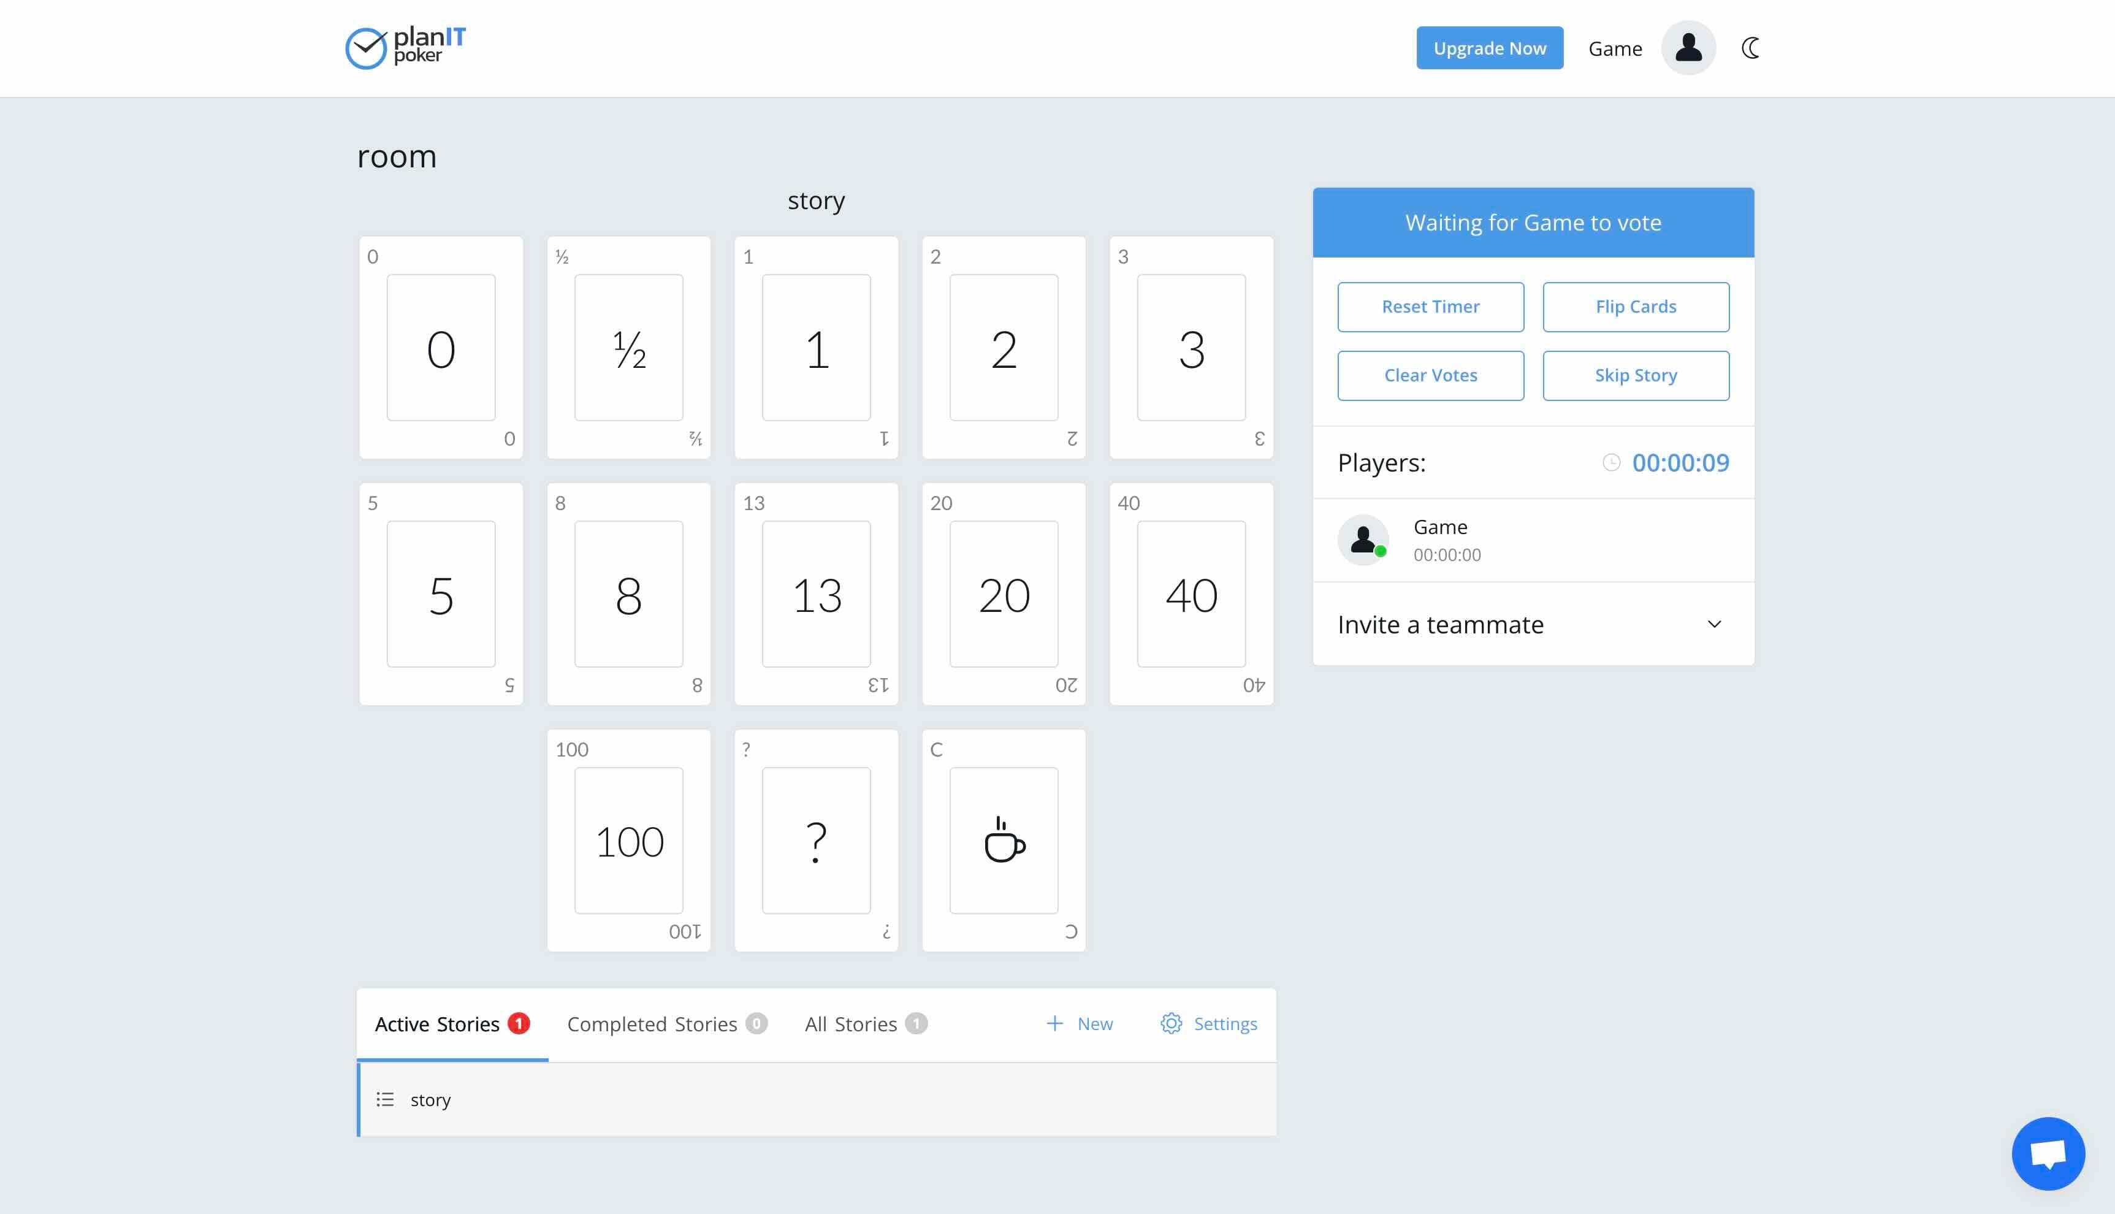The height and width of the screenshot is (1214, 2115).
Task: Click the planITpoker logo
Action: point(406,48)
